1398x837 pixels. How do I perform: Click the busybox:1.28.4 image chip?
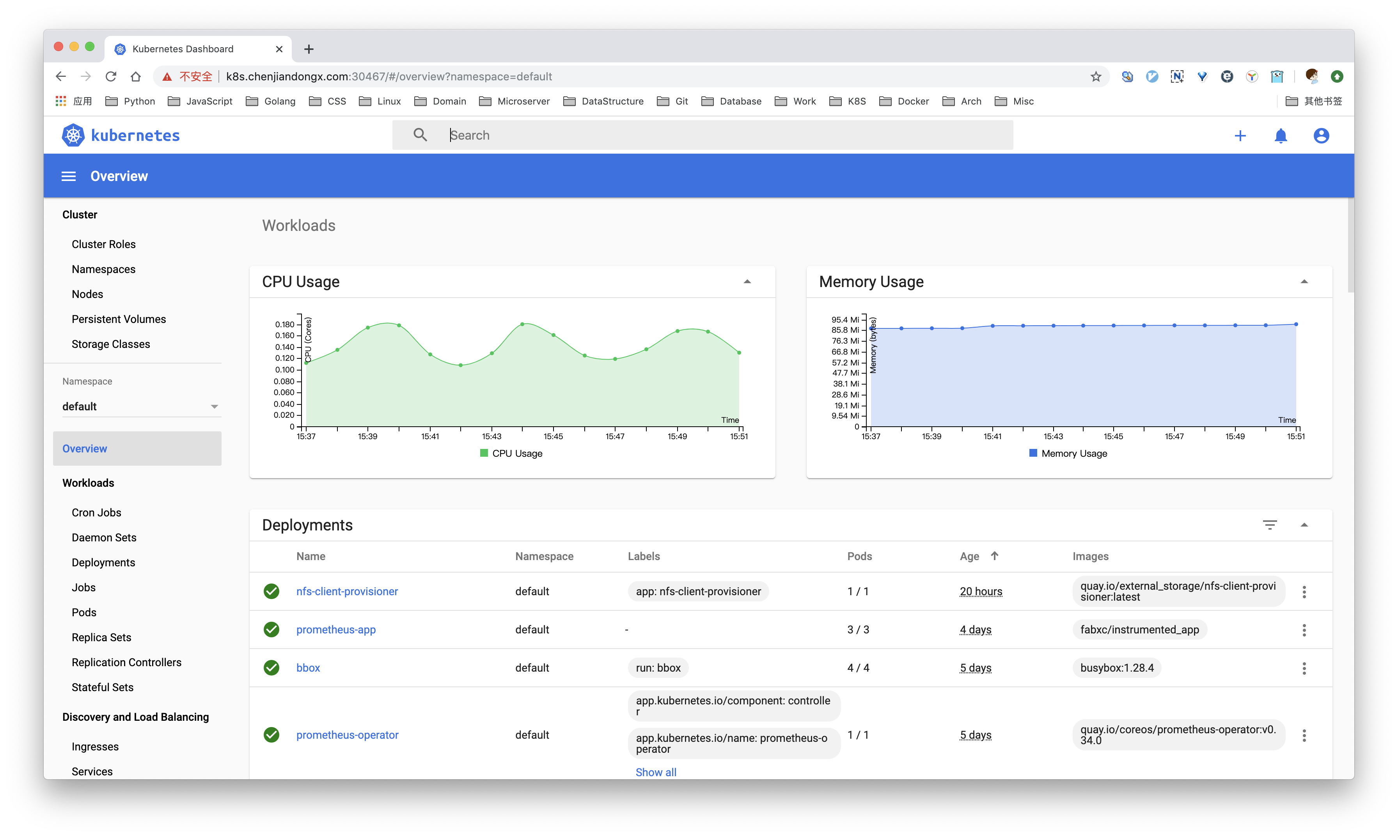1117,669
